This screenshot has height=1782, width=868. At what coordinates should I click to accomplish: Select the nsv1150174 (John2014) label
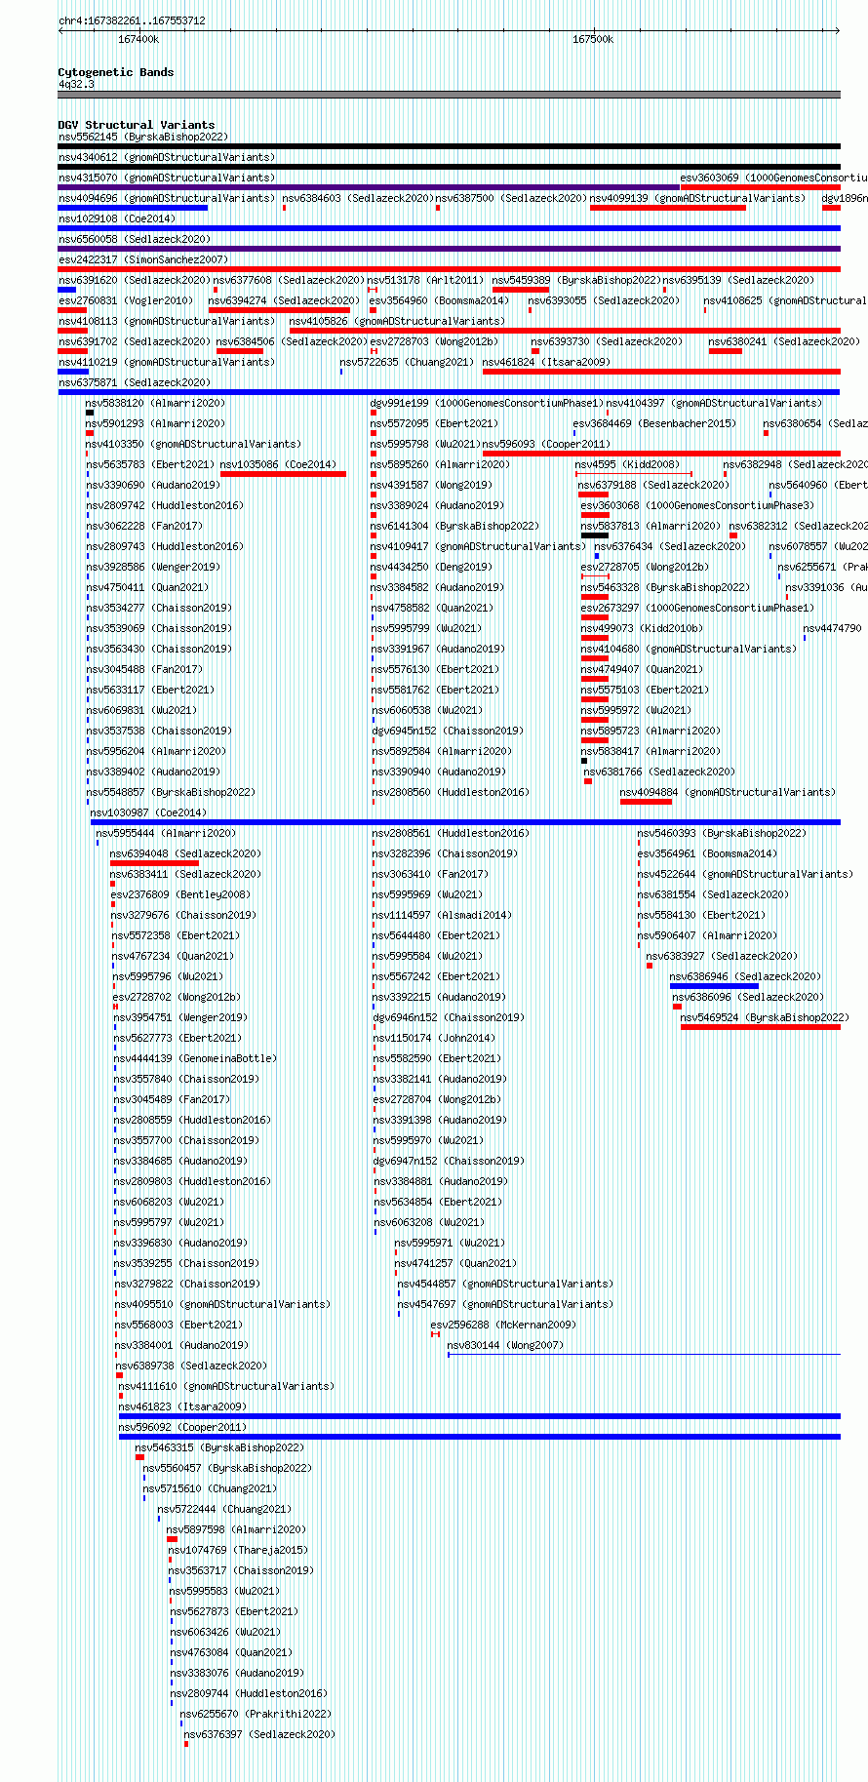click(433, 1038)
